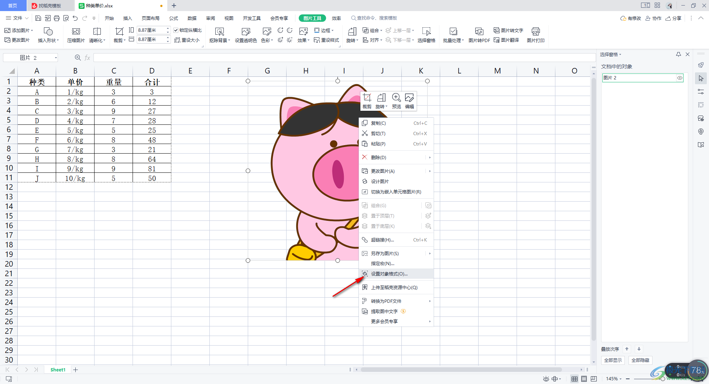Open the Page Layout (页面布局) ribbon tab
This screenshot has width=709, height=384.
point(151,18)
